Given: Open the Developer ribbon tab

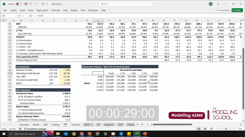Looking at the screenshot, I should (93, 10).
